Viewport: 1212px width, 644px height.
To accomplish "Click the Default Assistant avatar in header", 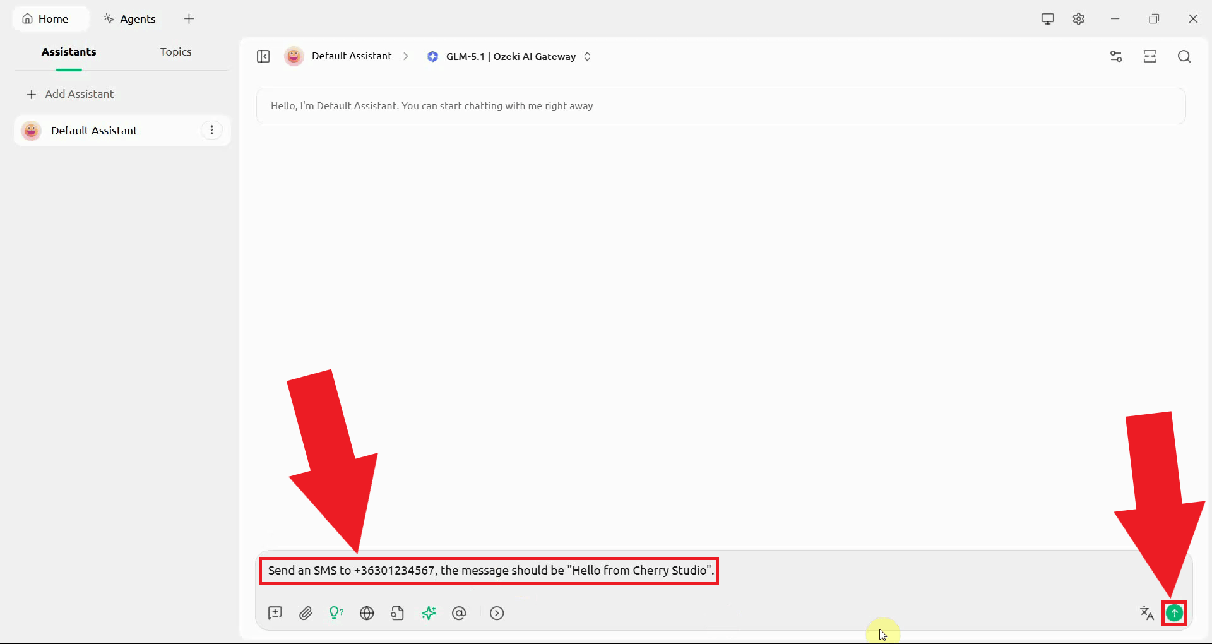I will pyautogui.click(x=294, y=56).
